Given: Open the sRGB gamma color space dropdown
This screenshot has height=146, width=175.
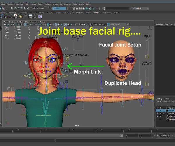Looking at the screenshot, I should click(x=120, y=24).
